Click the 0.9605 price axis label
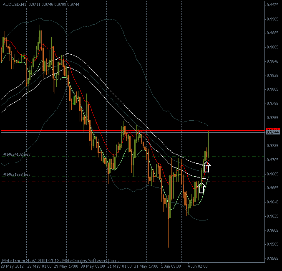Image resolution: width=282 pixels, height=271 pixels. coord(273,230)
